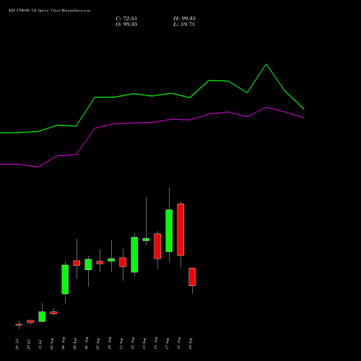Click the last red candlestick on 19 Aug
This screenshot has height=361, width=361.
[x=192, y=277]
